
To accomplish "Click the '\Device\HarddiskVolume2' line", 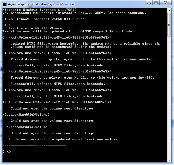I will pos(26,115).
